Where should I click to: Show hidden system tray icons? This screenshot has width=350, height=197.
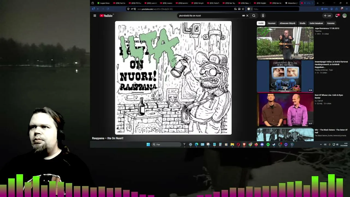[x=321, y=144]
